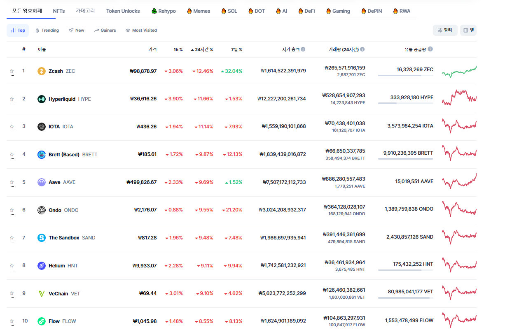The image size is (512, 332).
Task: Sort by 이름 name column header
Action: [42, 49]
